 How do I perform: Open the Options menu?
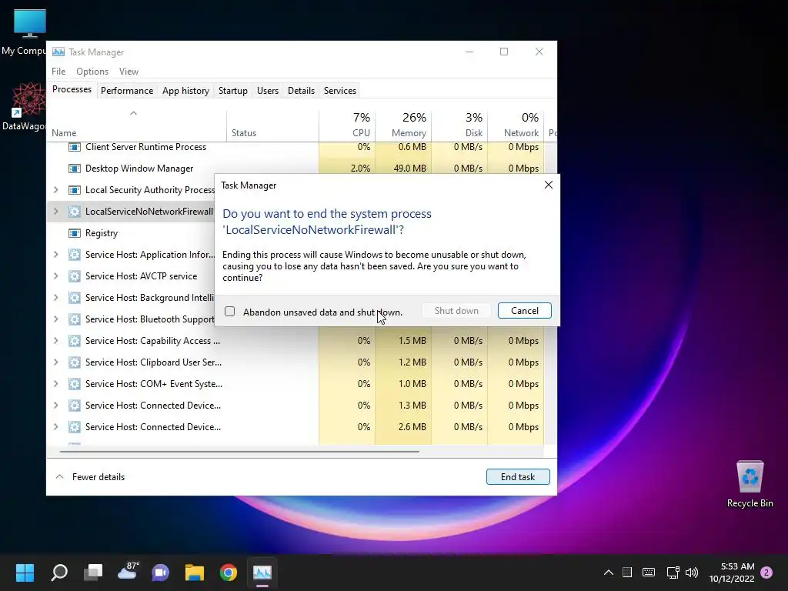click(92, 72)
